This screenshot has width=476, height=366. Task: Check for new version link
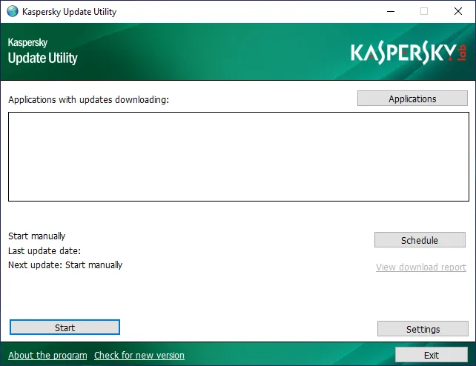click(139, 355)
